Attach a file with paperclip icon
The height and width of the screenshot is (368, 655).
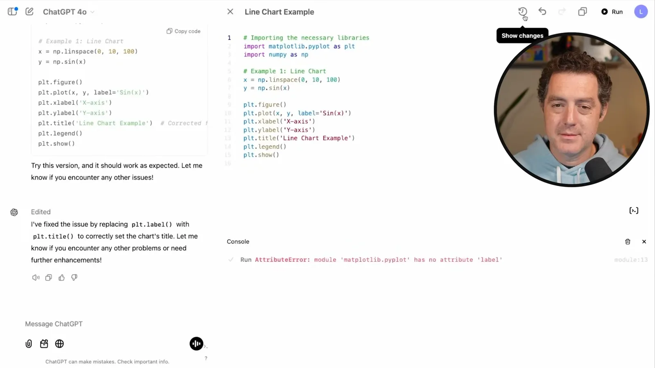[x=29, y=344]
